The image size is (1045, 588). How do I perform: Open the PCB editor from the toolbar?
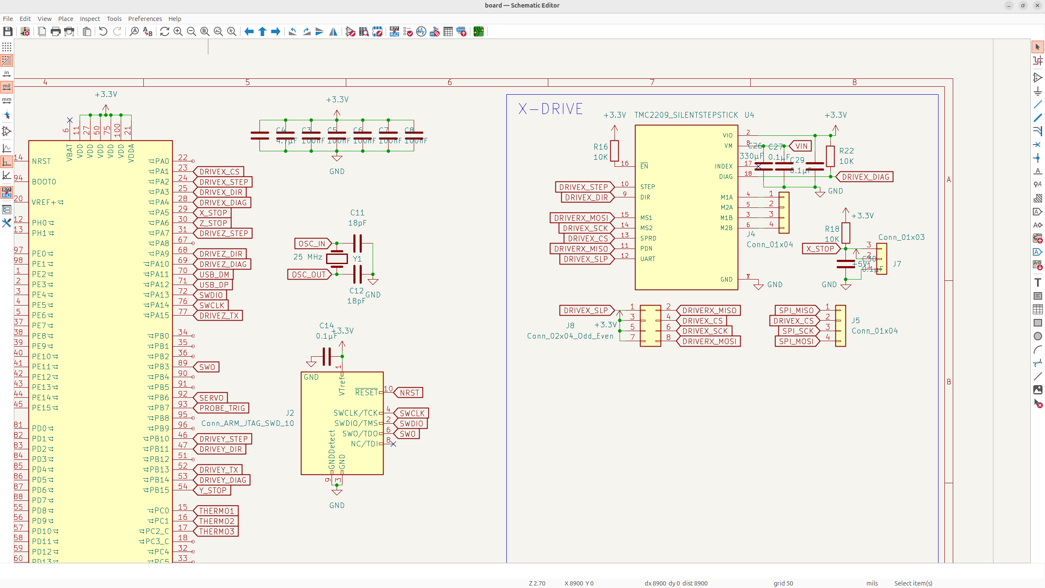click(478, 31)
